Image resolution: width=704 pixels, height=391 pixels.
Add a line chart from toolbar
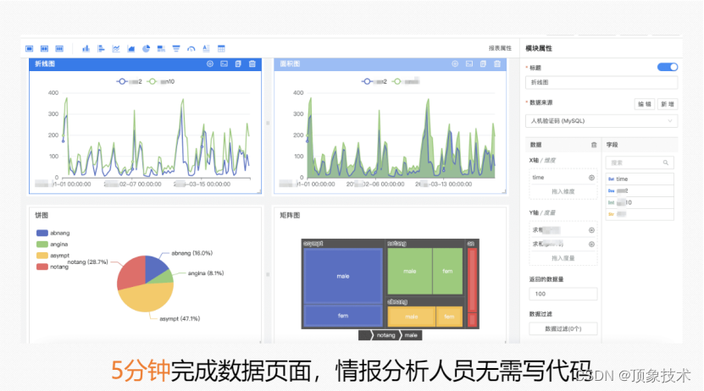click(116, 48)
